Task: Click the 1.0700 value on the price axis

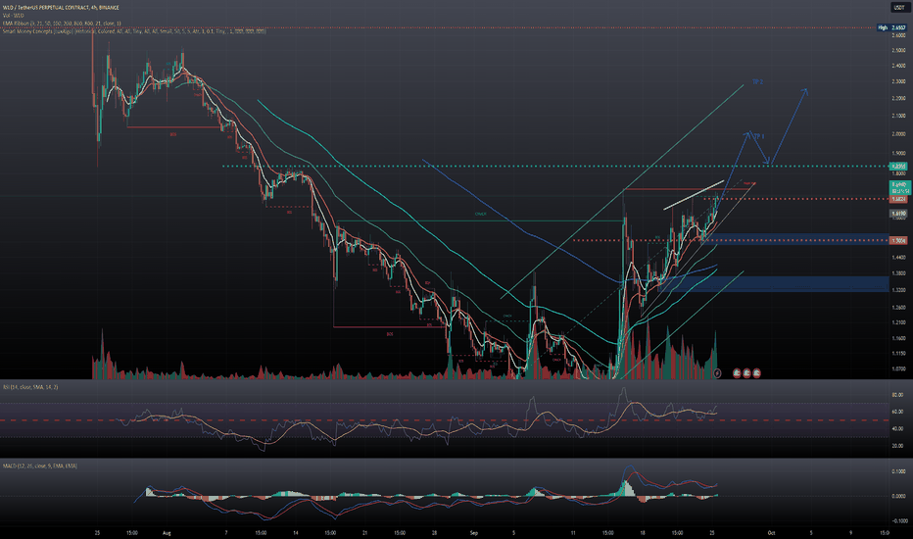Action: 898,368
